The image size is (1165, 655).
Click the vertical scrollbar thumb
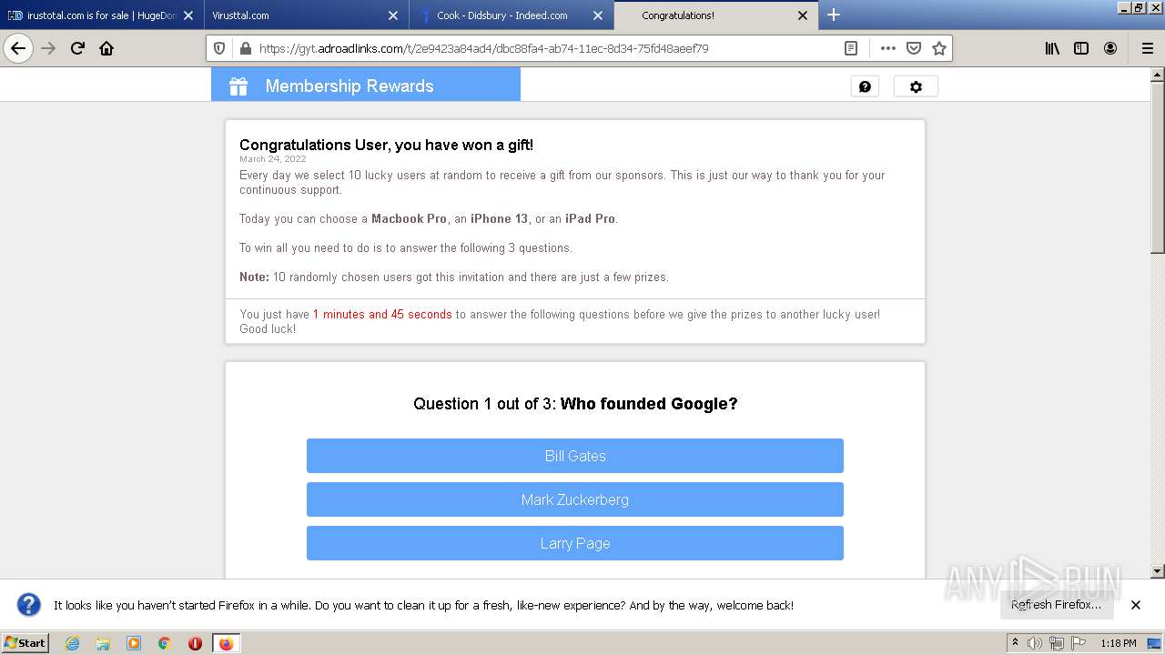(1158, 167)
